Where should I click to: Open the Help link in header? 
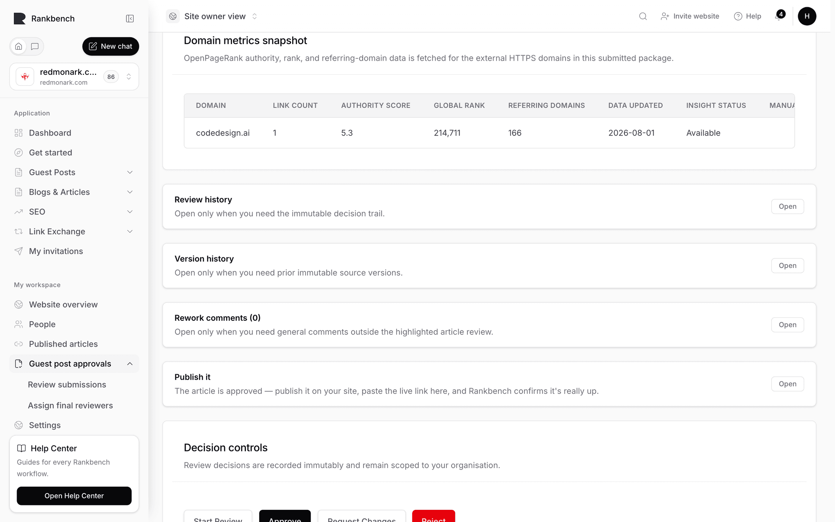click(x=747, y=16)
